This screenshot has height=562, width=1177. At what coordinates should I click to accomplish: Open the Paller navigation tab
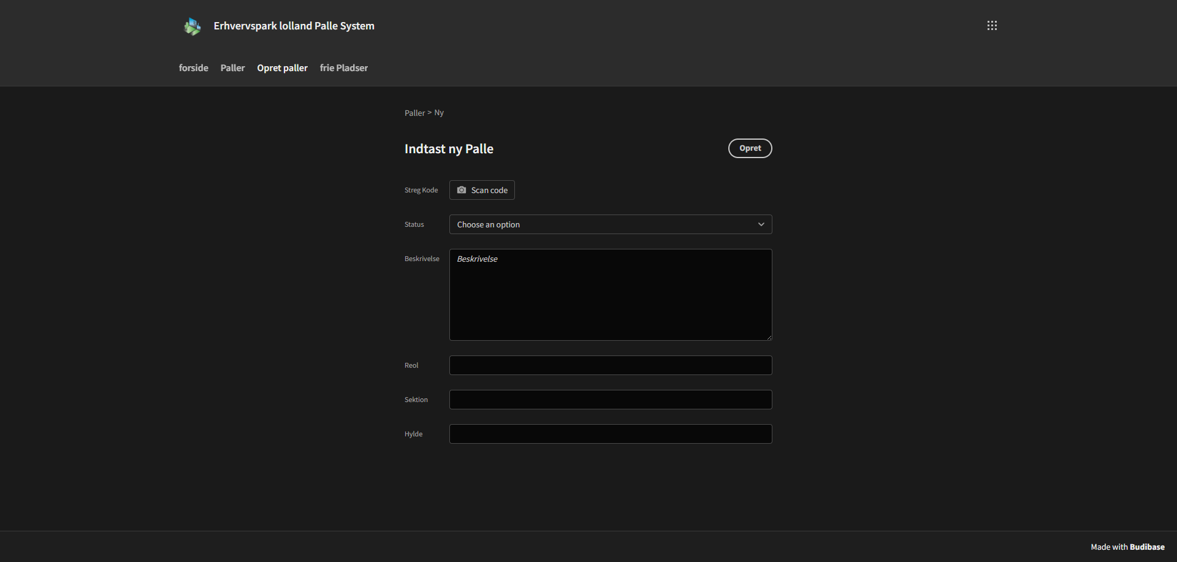(232, 68)
